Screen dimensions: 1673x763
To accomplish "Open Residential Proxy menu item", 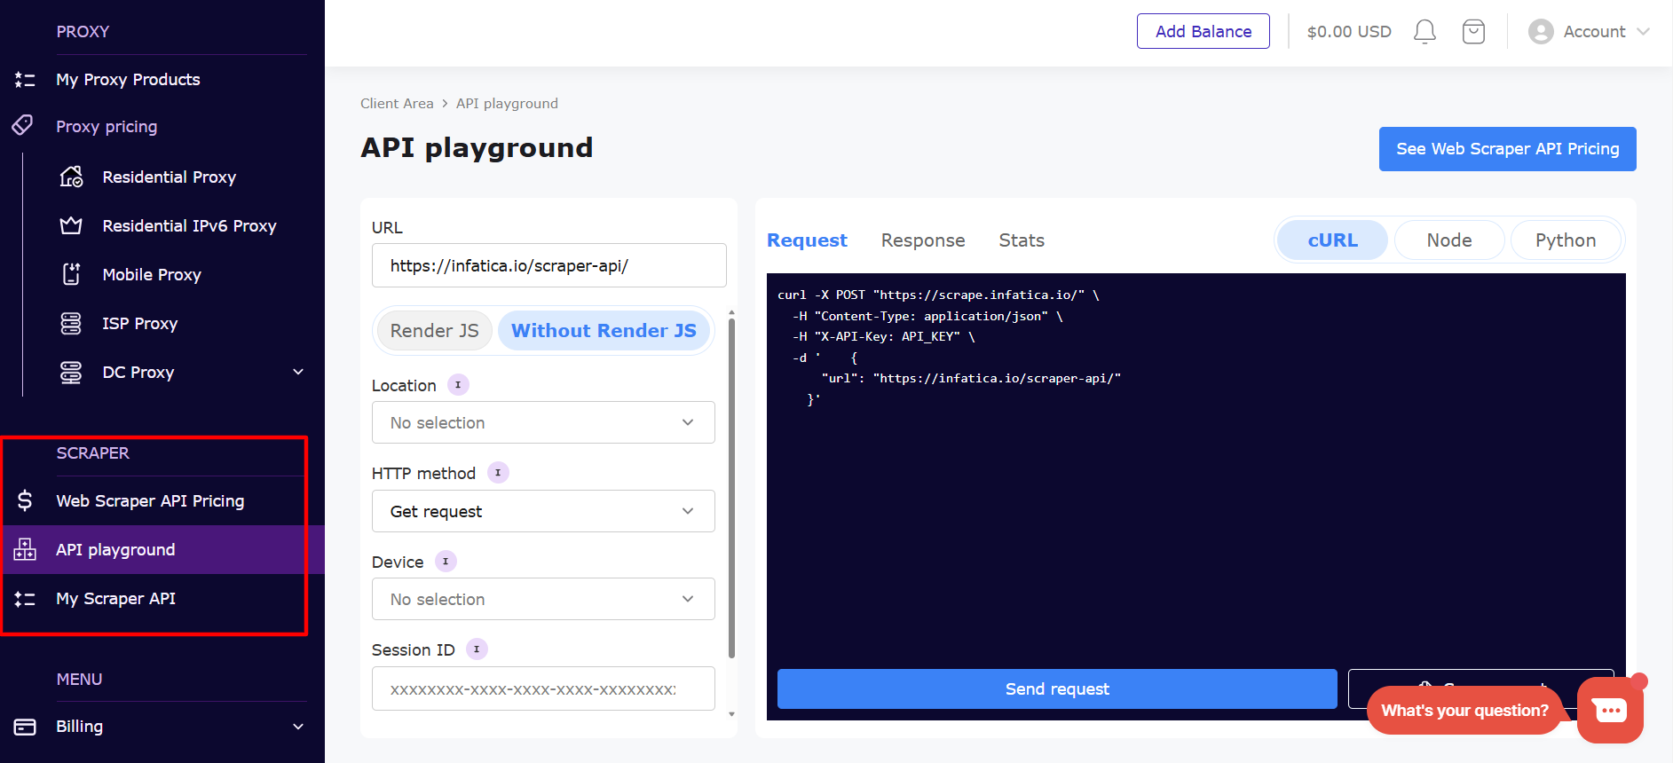I will pyautogui.click(x=169, y=177).
